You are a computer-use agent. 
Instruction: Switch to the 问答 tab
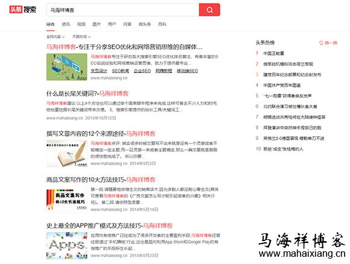(x=127, y=24)
